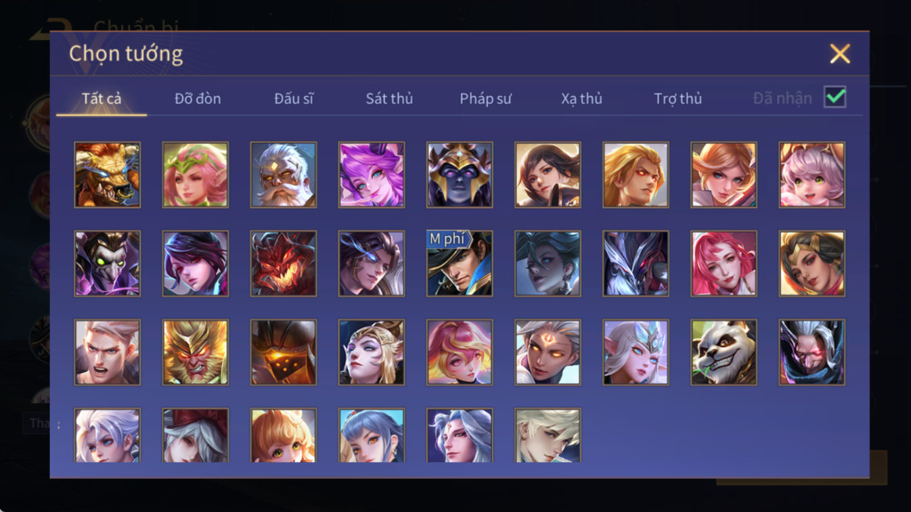Select the blonde orange-haired girl in bottom row
Viewport: 911px width, 512px height.
click(284, 436)
